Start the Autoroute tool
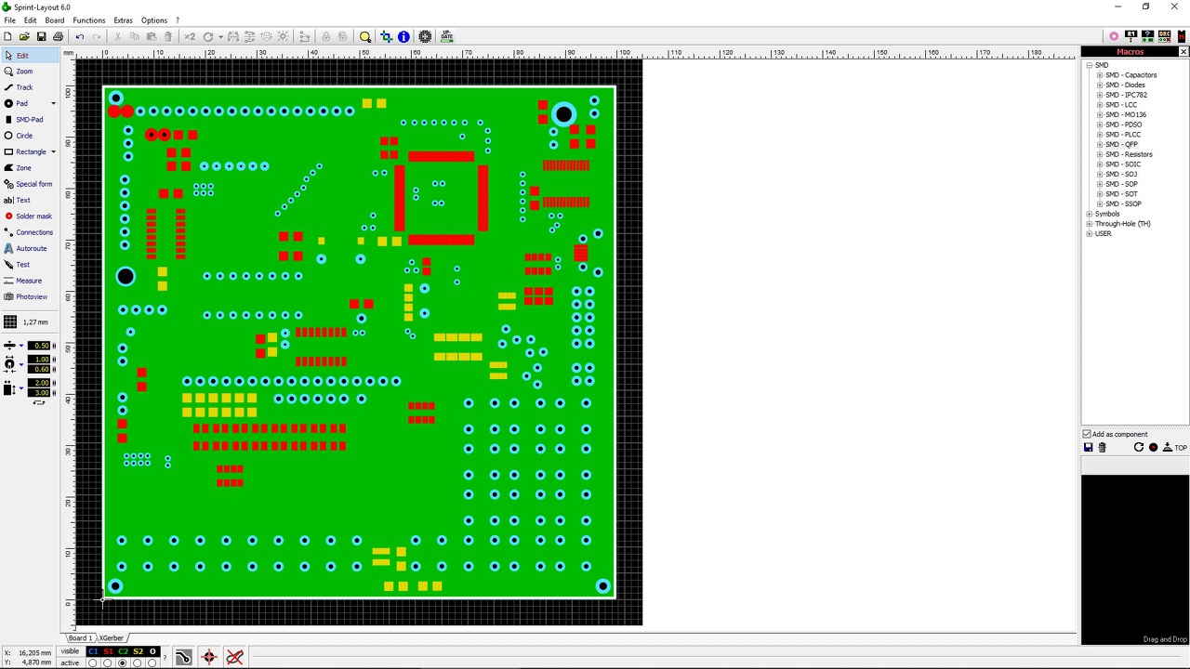 point(30,248)
